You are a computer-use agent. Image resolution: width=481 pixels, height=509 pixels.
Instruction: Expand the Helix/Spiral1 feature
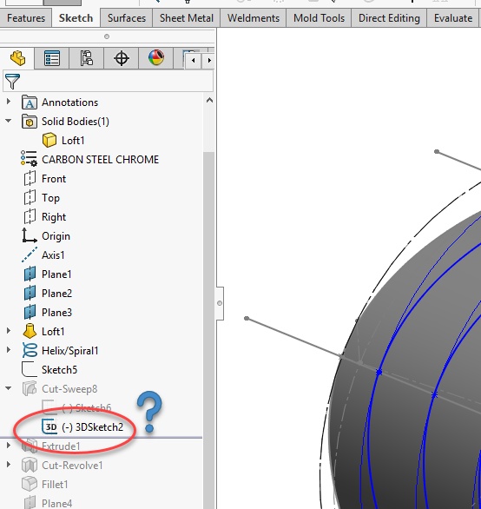9,350
